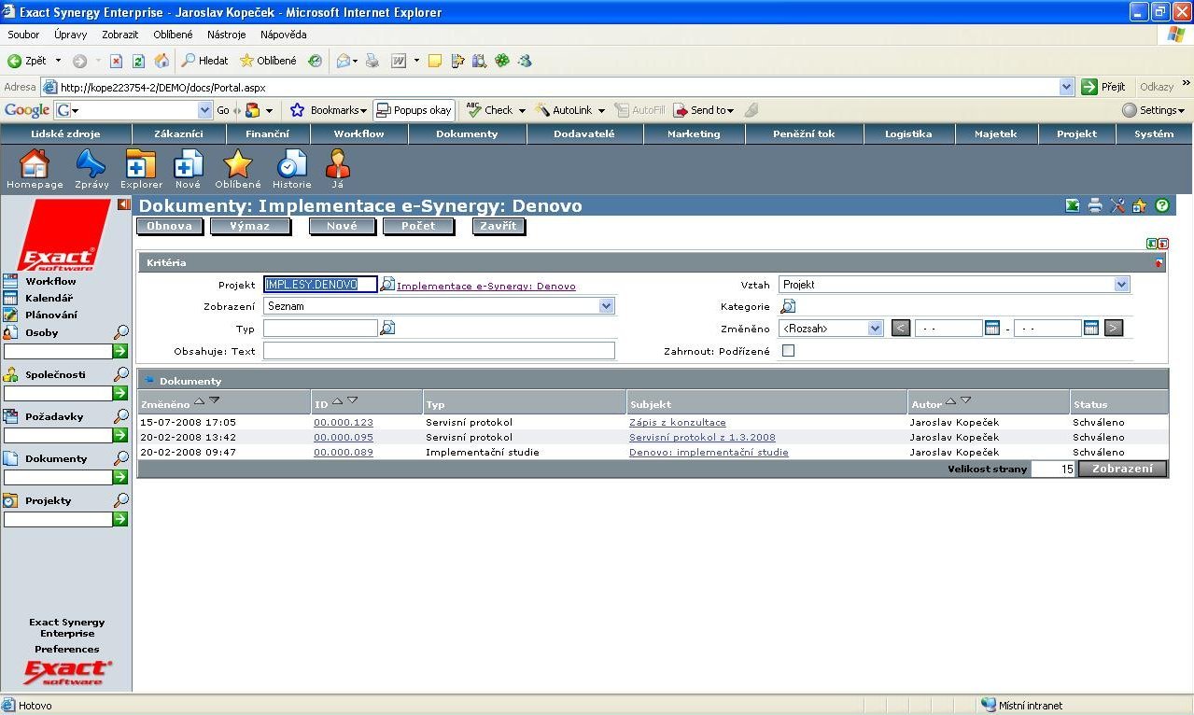Search Společnosti with the sidebar magnifier
Screen dimensions: 1194x715
tap(121, 374)
